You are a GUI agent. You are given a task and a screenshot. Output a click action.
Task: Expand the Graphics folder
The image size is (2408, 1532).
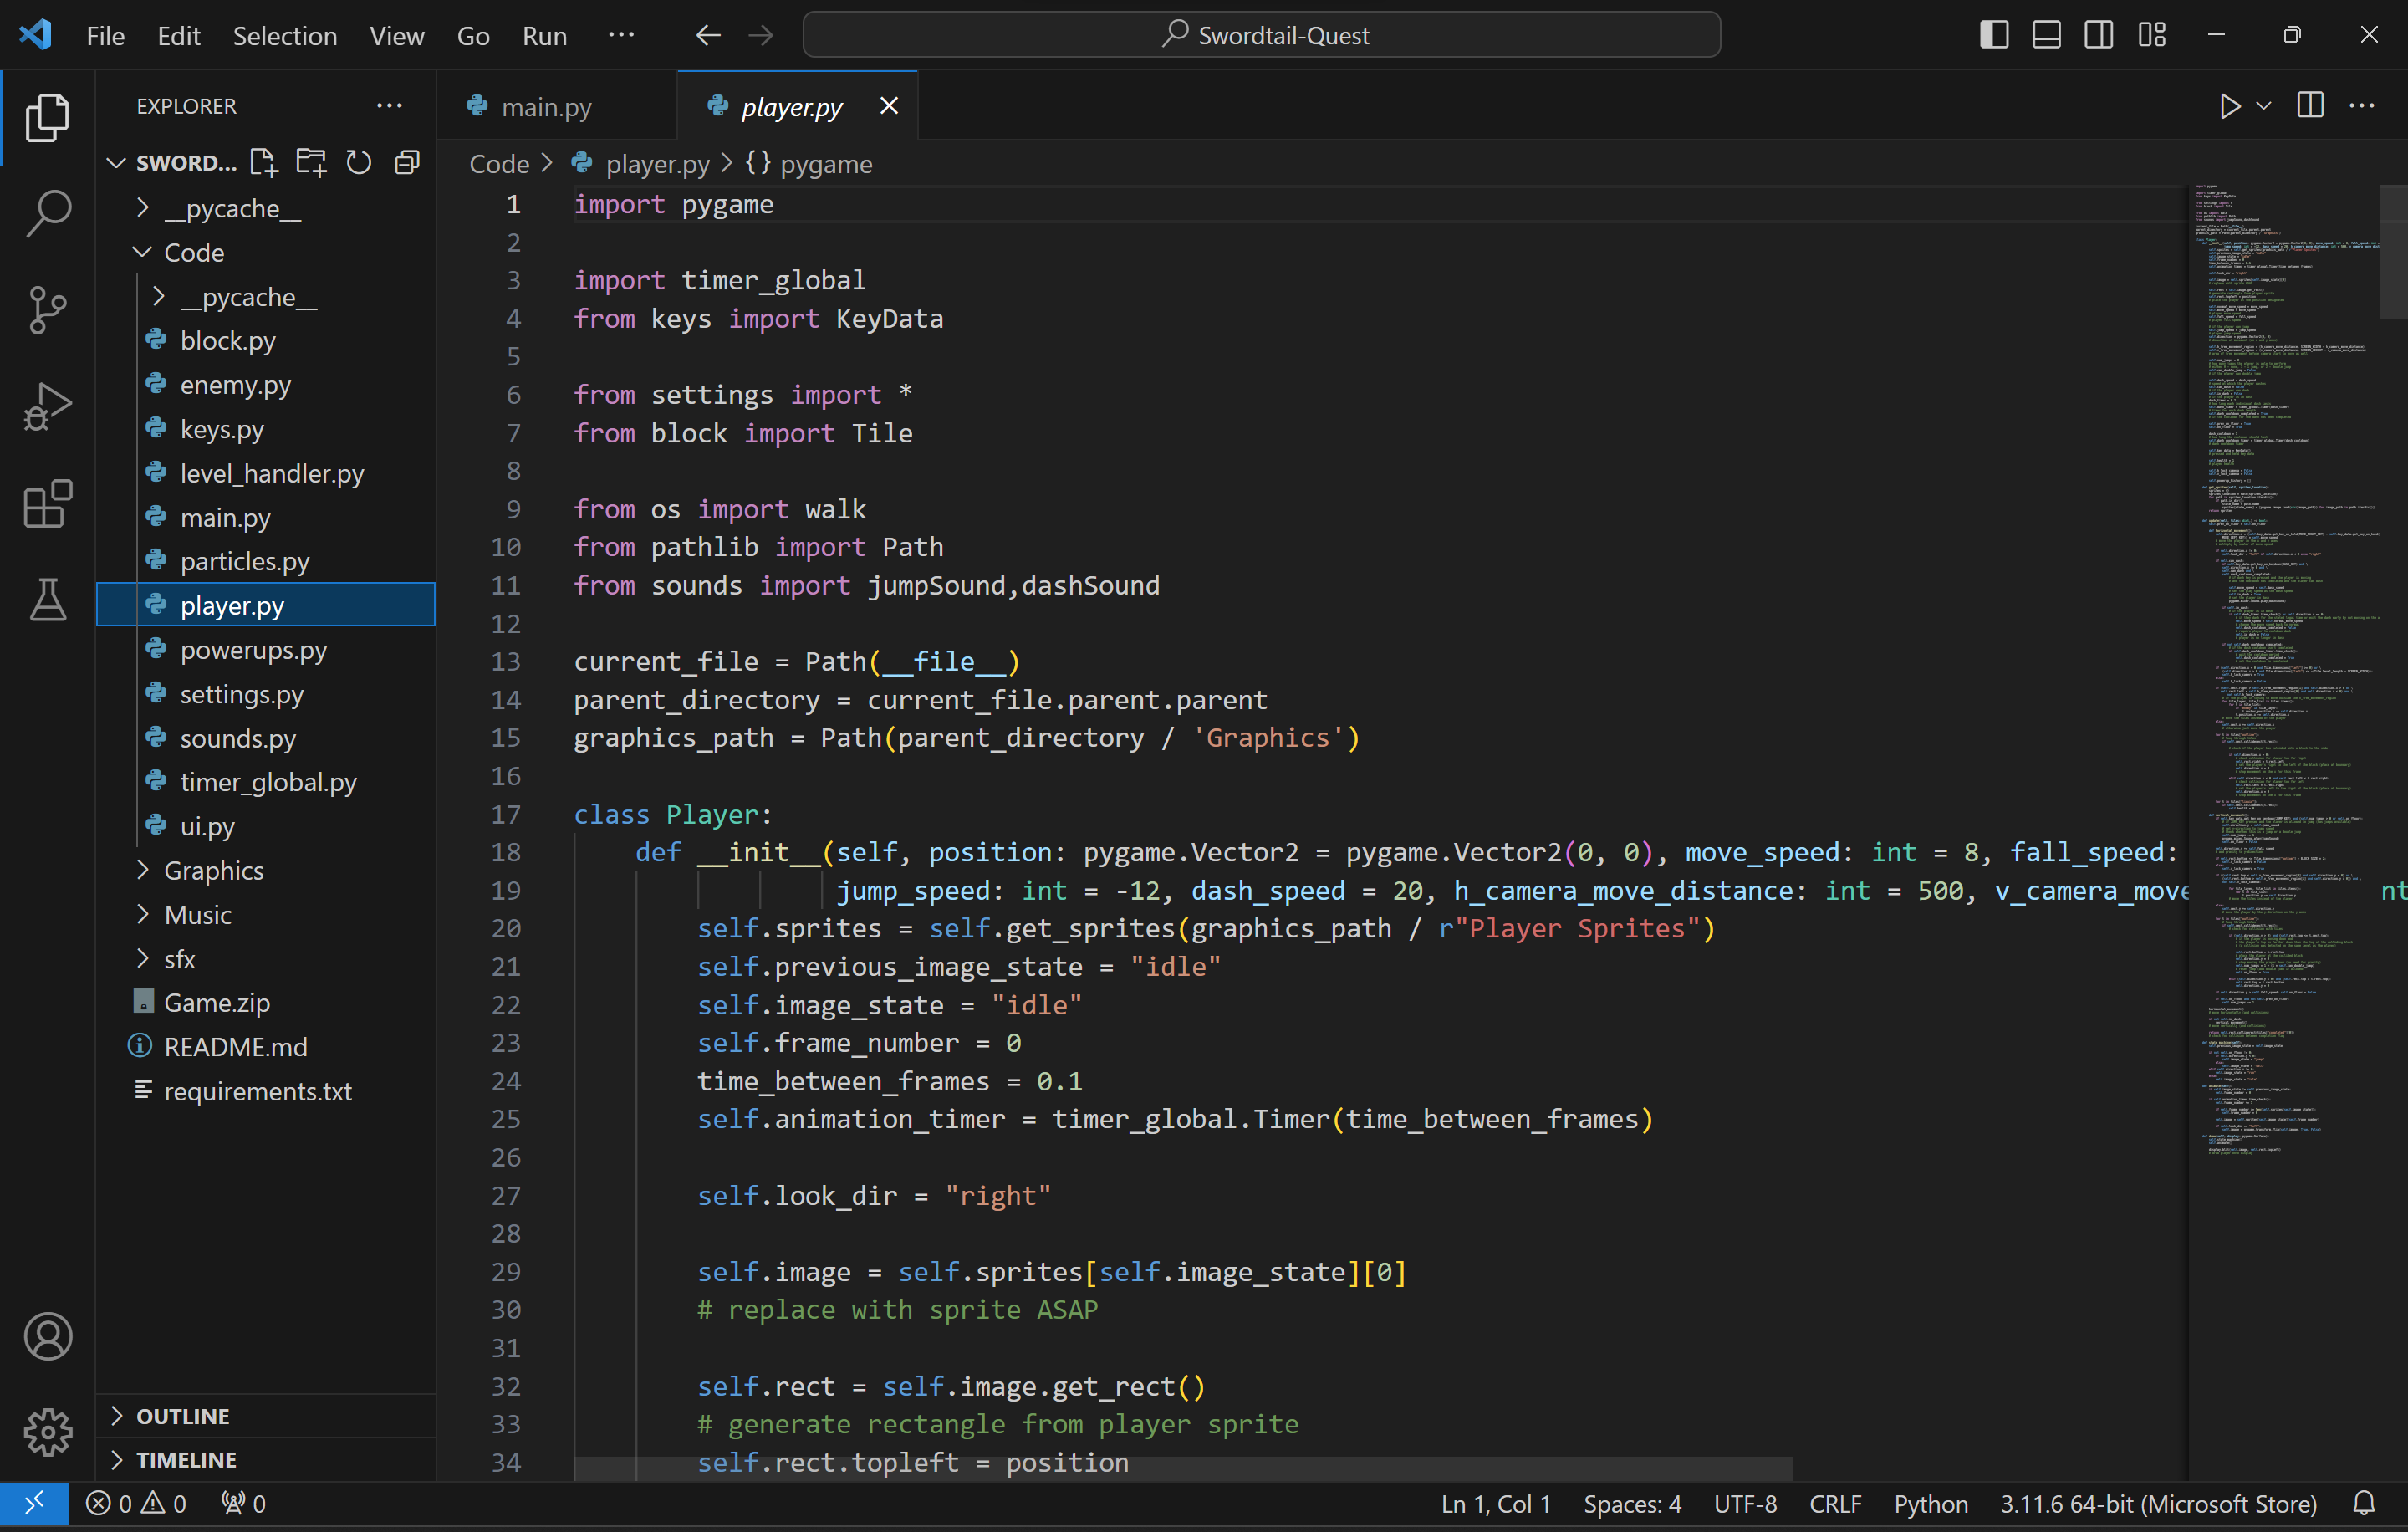213,870
